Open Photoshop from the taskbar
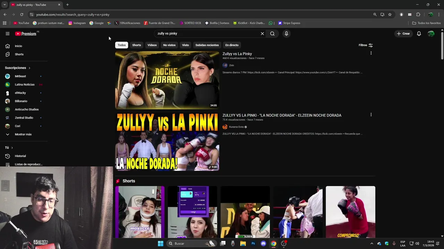Image resolution: width=444 pixels, height=249 pixels. click(253, 243)
